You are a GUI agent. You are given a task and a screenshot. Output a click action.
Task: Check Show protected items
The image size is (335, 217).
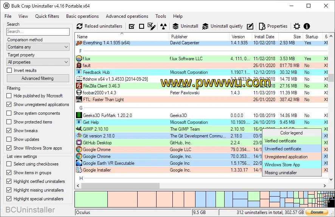[x=9, y=122]
